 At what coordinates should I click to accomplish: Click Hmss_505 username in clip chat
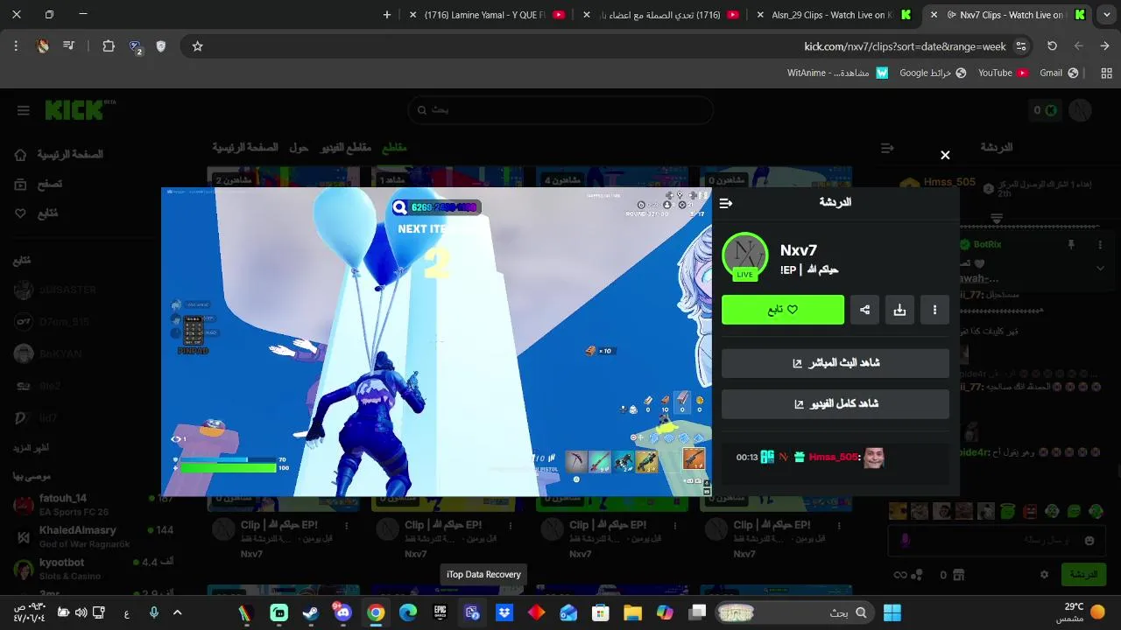(x=834, y=457)
